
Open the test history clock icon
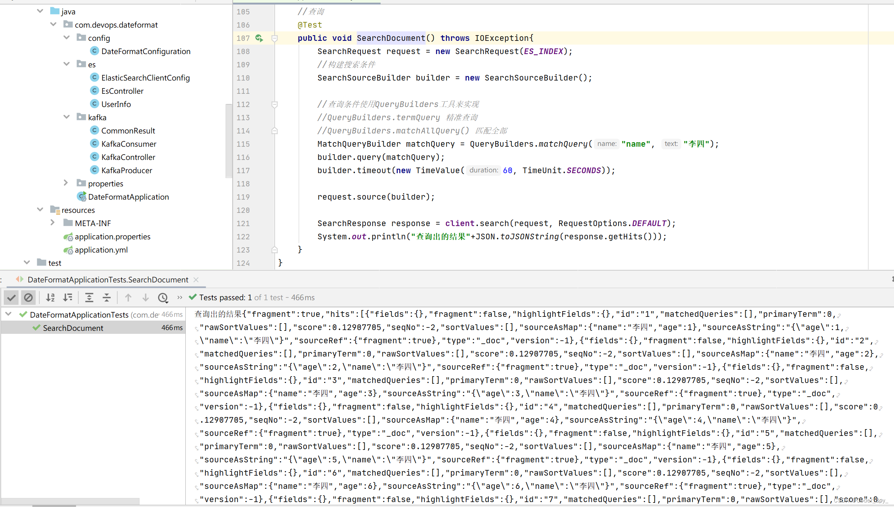pos(163,298)
